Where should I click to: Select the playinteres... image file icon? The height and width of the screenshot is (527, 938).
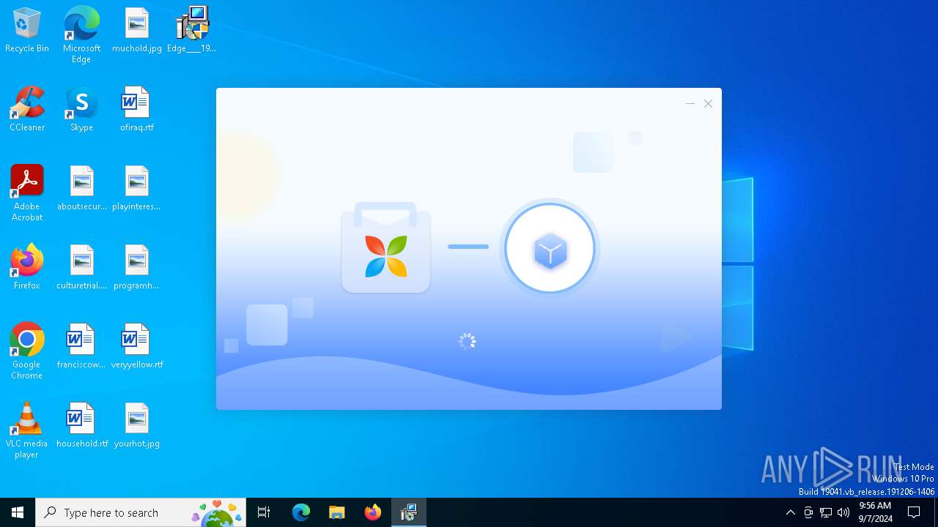[136, 188]
